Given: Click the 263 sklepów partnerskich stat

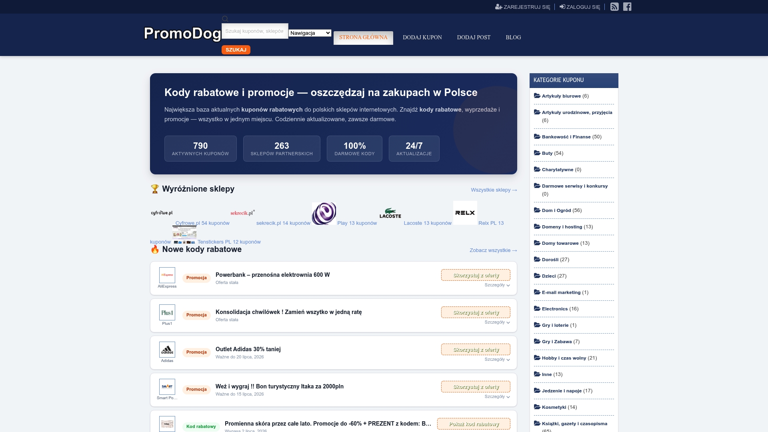Looking at the screenshot, I should pyautogui.click(x=282, y=149).
